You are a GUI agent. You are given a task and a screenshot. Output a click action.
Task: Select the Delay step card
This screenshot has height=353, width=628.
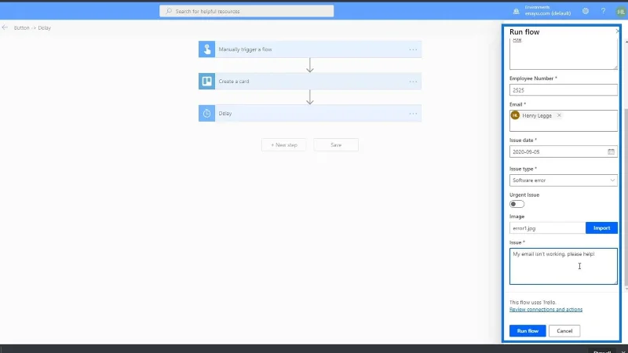tap(310, 113)
